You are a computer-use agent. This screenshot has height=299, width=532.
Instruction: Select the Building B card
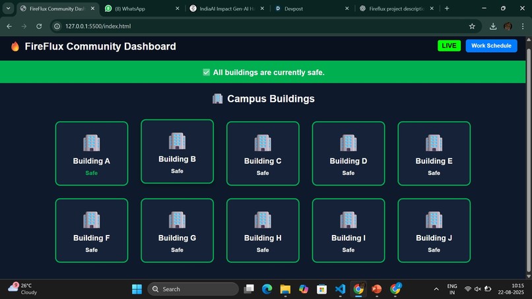pos(177,151)
